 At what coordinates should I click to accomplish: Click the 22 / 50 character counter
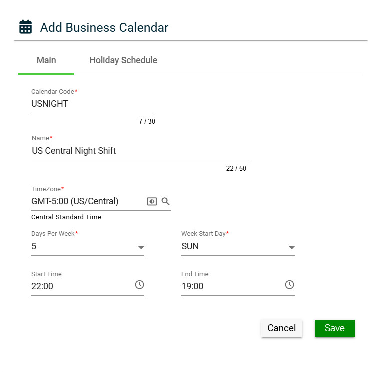tap(236, 168)
